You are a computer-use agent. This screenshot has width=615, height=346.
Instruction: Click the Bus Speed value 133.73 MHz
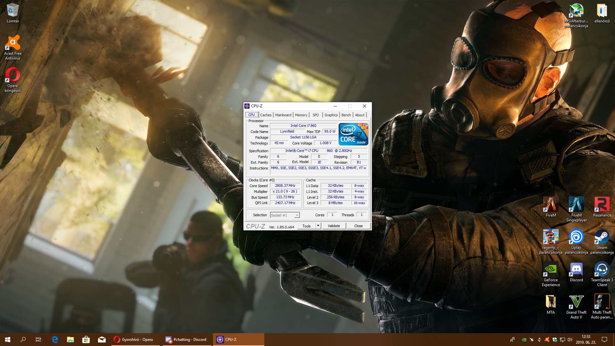(x=285, y=197)
